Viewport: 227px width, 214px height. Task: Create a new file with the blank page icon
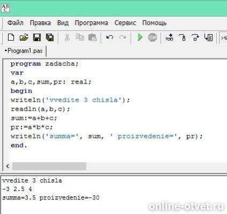pos(11,37)
